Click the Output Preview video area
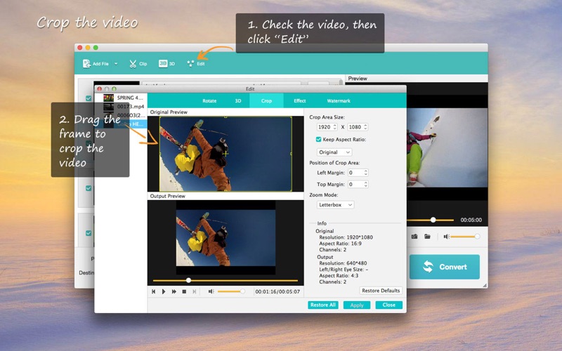 pos(226,238)
